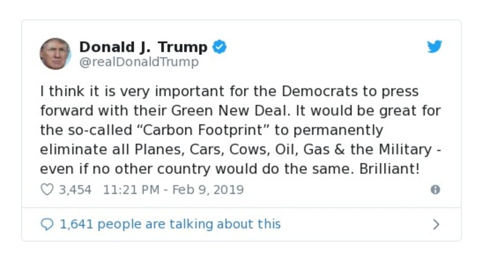
Task: Open the Donald J. Trump profile photo
Action: point(56,54)
